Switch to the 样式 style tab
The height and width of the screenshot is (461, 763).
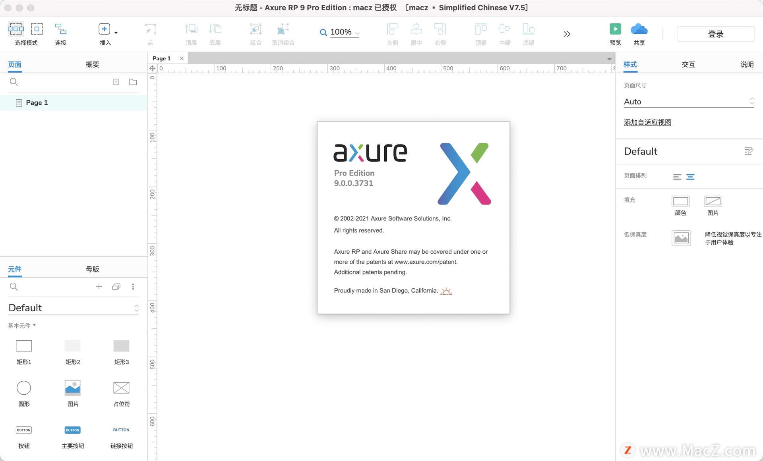point(630,64)
